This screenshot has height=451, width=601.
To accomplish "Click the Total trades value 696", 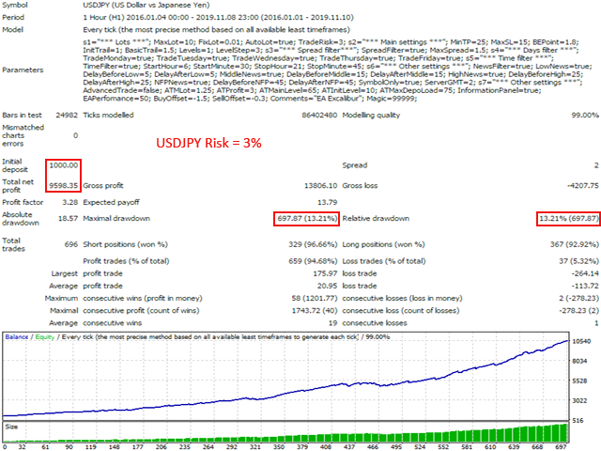I will (x=71, y=244).
